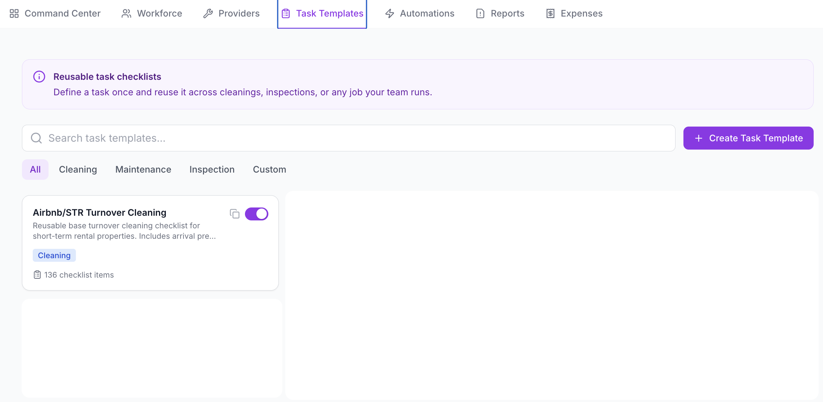Click the Reports document icon
The image size is (823, 402).
pos(480,14)
